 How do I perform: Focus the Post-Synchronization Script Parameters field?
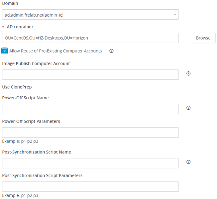pos(90,187)
